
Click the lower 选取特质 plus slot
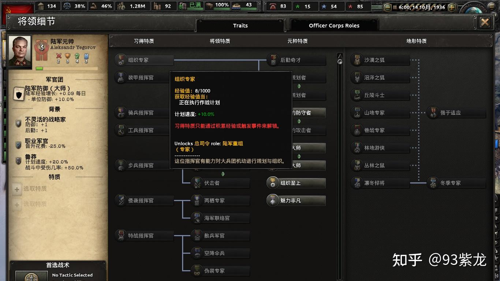[17, 204]
